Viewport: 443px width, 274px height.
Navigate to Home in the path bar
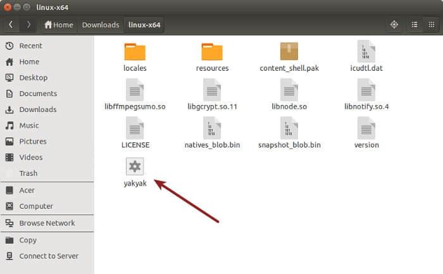pos(58,25)
